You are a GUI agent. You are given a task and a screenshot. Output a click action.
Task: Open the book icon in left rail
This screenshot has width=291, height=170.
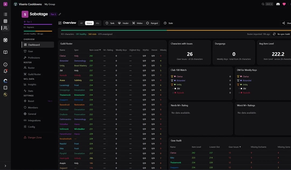coord(5,52)
